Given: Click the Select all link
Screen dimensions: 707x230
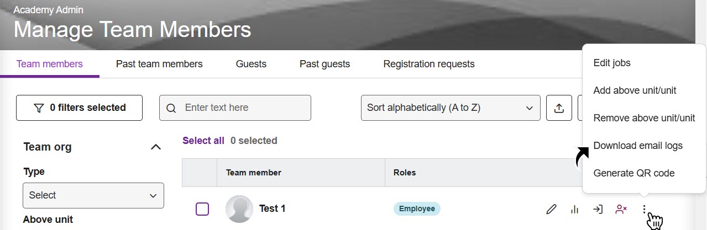Looking at the screenshot, I should coord(203,141).
